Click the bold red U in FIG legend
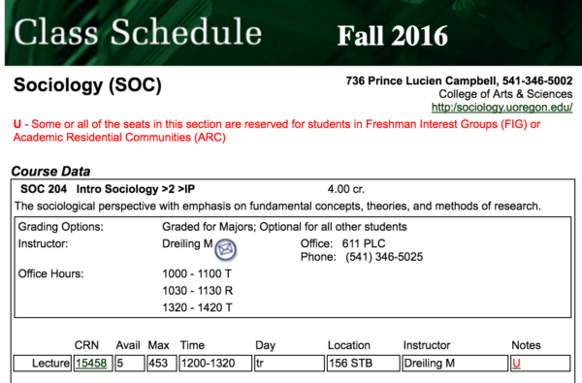This screenshot has height=383, width=582. (17, 124)
